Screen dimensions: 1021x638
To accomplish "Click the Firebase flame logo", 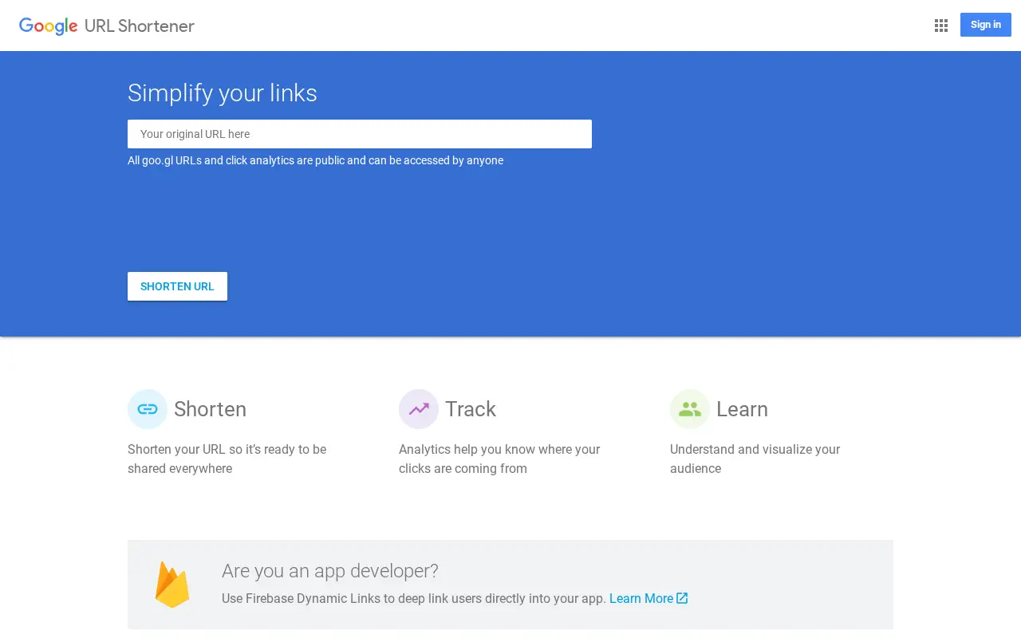I will 172,585.
